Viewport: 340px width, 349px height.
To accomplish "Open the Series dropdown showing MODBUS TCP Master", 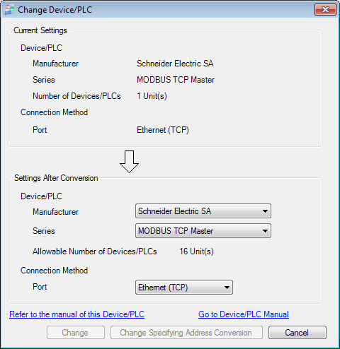I will 203,231.
